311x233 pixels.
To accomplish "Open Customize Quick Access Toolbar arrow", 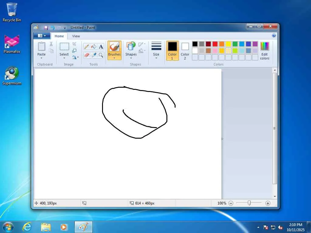I will coord(65,28).
